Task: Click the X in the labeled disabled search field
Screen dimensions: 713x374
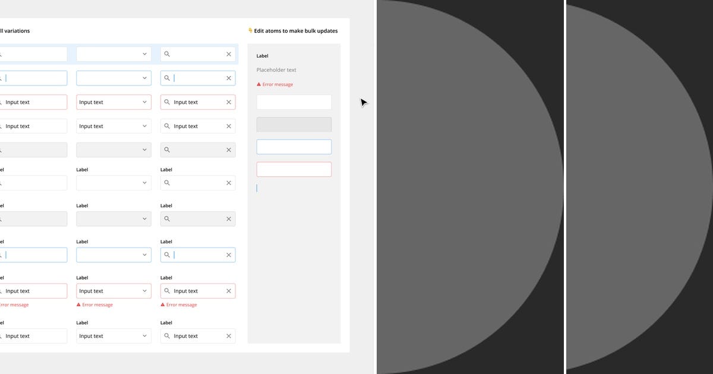Action: (x=229, y=219)
